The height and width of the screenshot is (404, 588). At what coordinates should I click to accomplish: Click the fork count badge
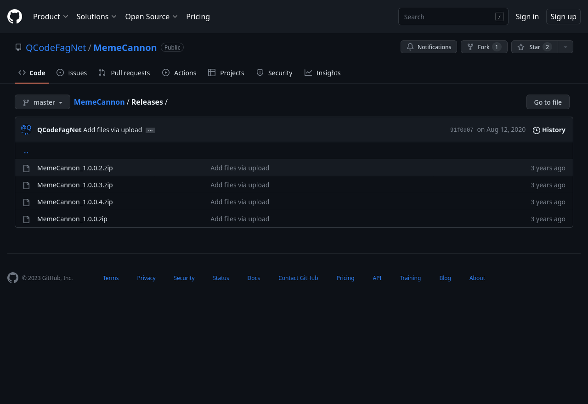click(x=497, y=47)
